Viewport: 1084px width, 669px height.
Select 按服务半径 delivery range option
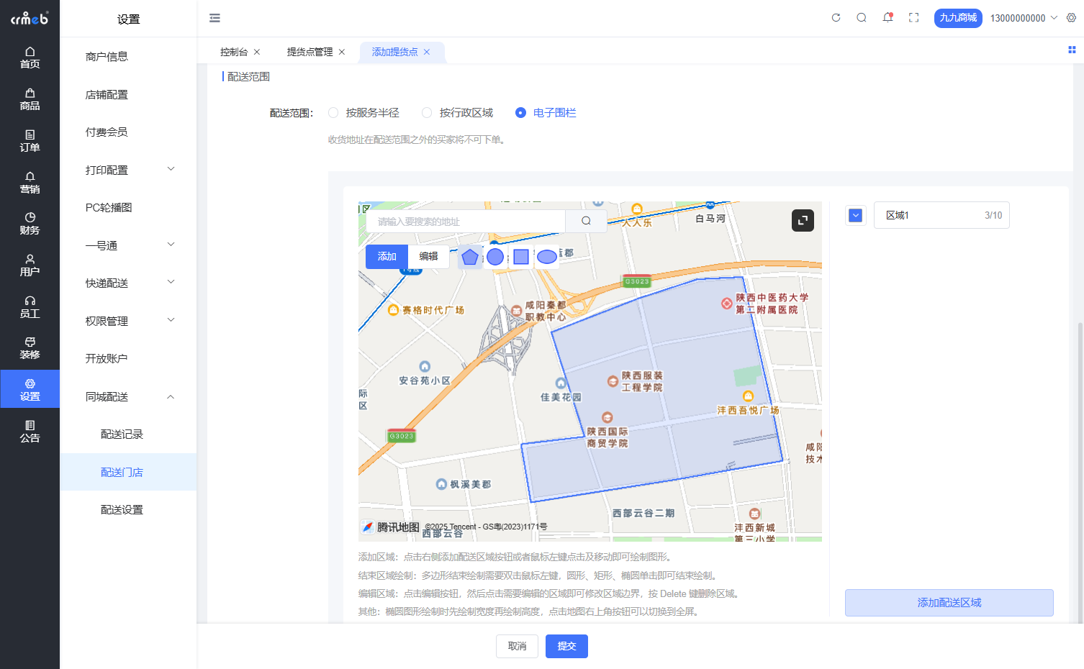coord(363,113)
